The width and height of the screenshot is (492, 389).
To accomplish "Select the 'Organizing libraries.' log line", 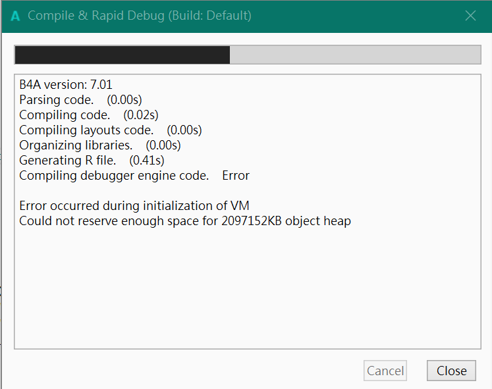I will coord(100,145).
